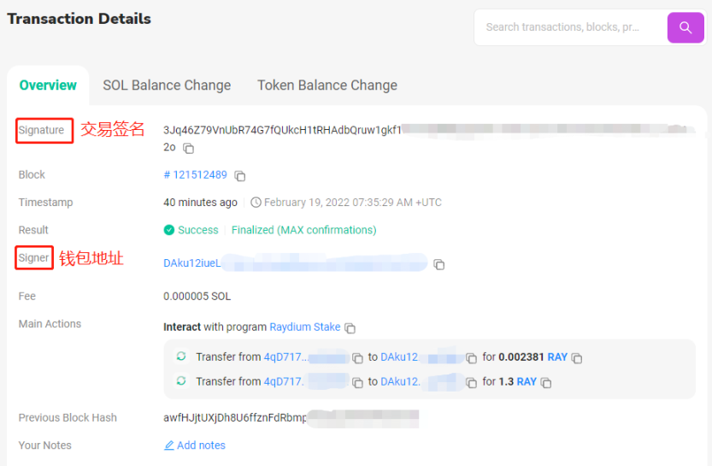The width and height of the screenshot is (712, 466).
Task: Copy the block number 121512489
Action: click(240, 175)
